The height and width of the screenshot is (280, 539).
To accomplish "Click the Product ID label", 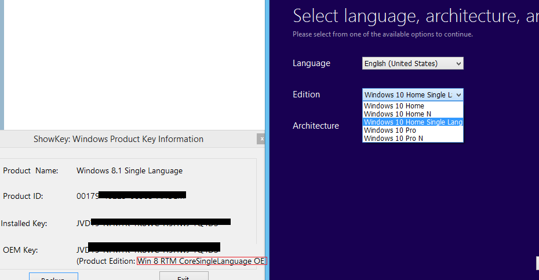I will [x=23, y=196].
